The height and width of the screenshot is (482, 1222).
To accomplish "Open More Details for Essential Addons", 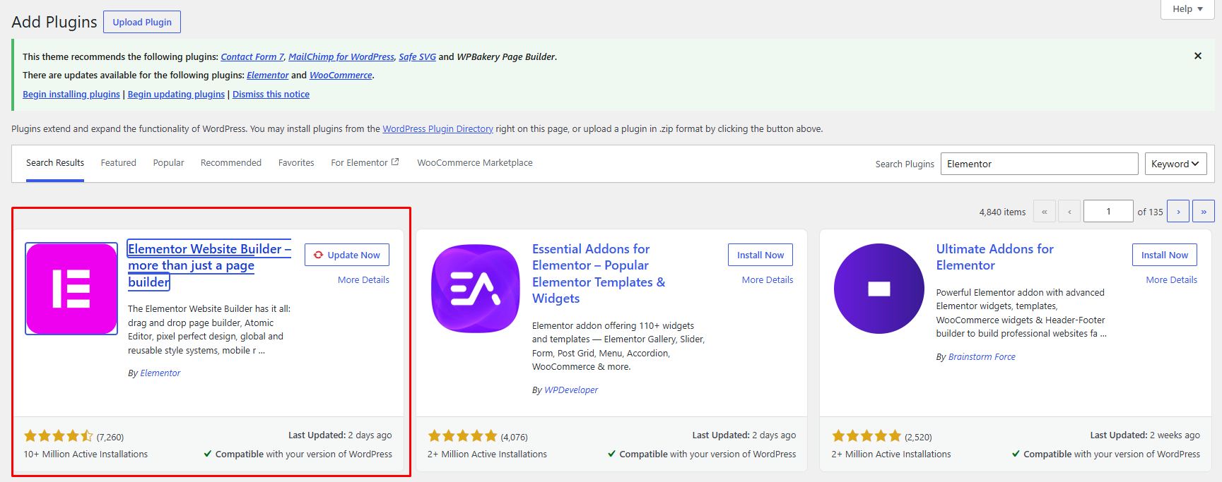I will [768, 280].
